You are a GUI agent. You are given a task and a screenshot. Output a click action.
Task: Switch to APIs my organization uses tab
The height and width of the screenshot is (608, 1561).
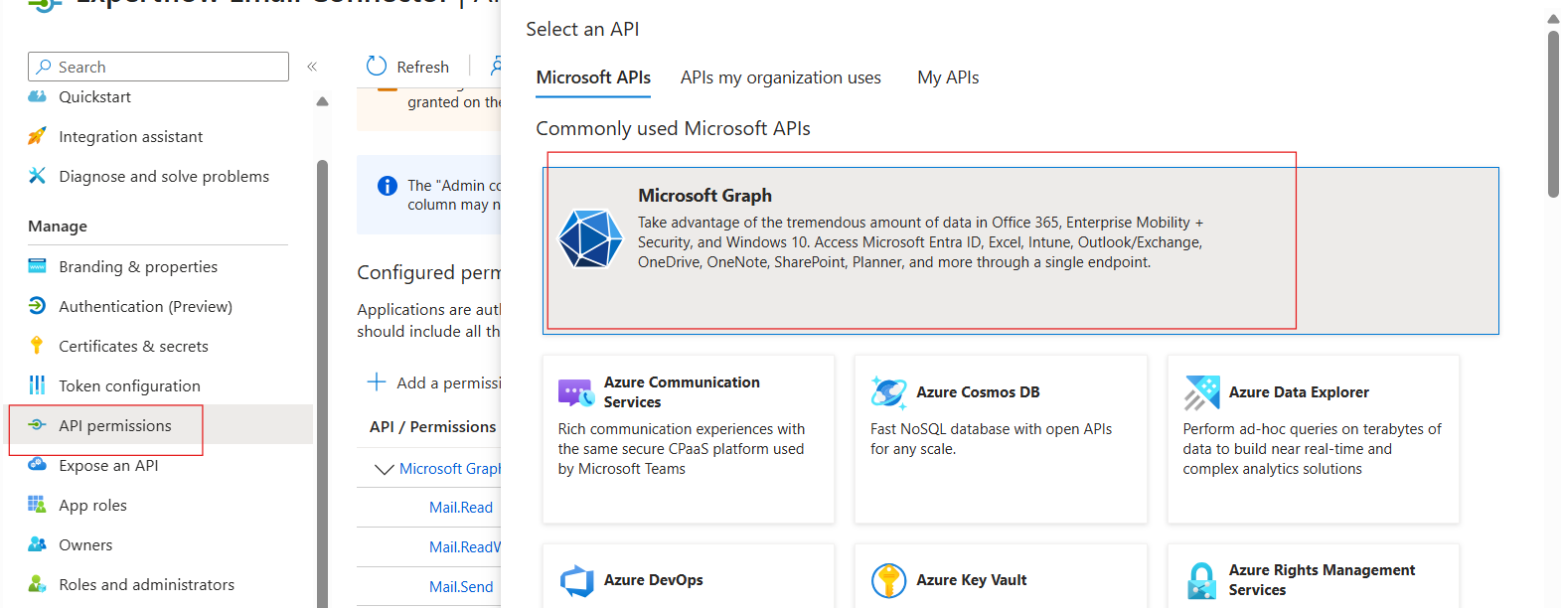point(781,77)
